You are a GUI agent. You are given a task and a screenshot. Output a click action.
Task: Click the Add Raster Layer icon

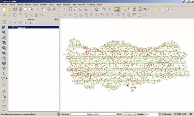pyautogui.click(x=4, y=27)
